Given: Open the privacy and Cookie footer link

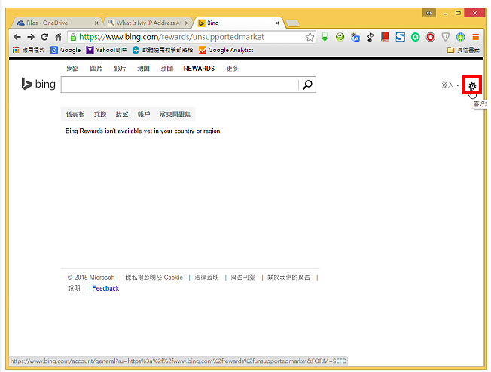Looking at the screenshot, I should (154, 278).
